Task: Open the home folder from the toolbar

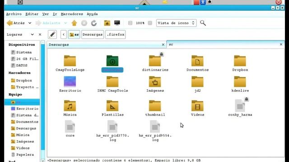Action: 107,23
